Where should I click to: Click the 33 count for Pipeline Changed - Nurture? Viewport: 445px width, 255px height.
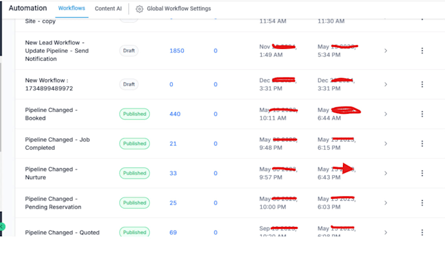(173, 173)
